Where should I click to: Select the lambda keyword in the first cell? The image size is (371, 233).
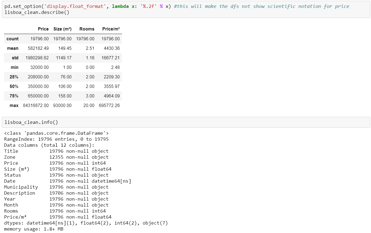coord(120,6)
